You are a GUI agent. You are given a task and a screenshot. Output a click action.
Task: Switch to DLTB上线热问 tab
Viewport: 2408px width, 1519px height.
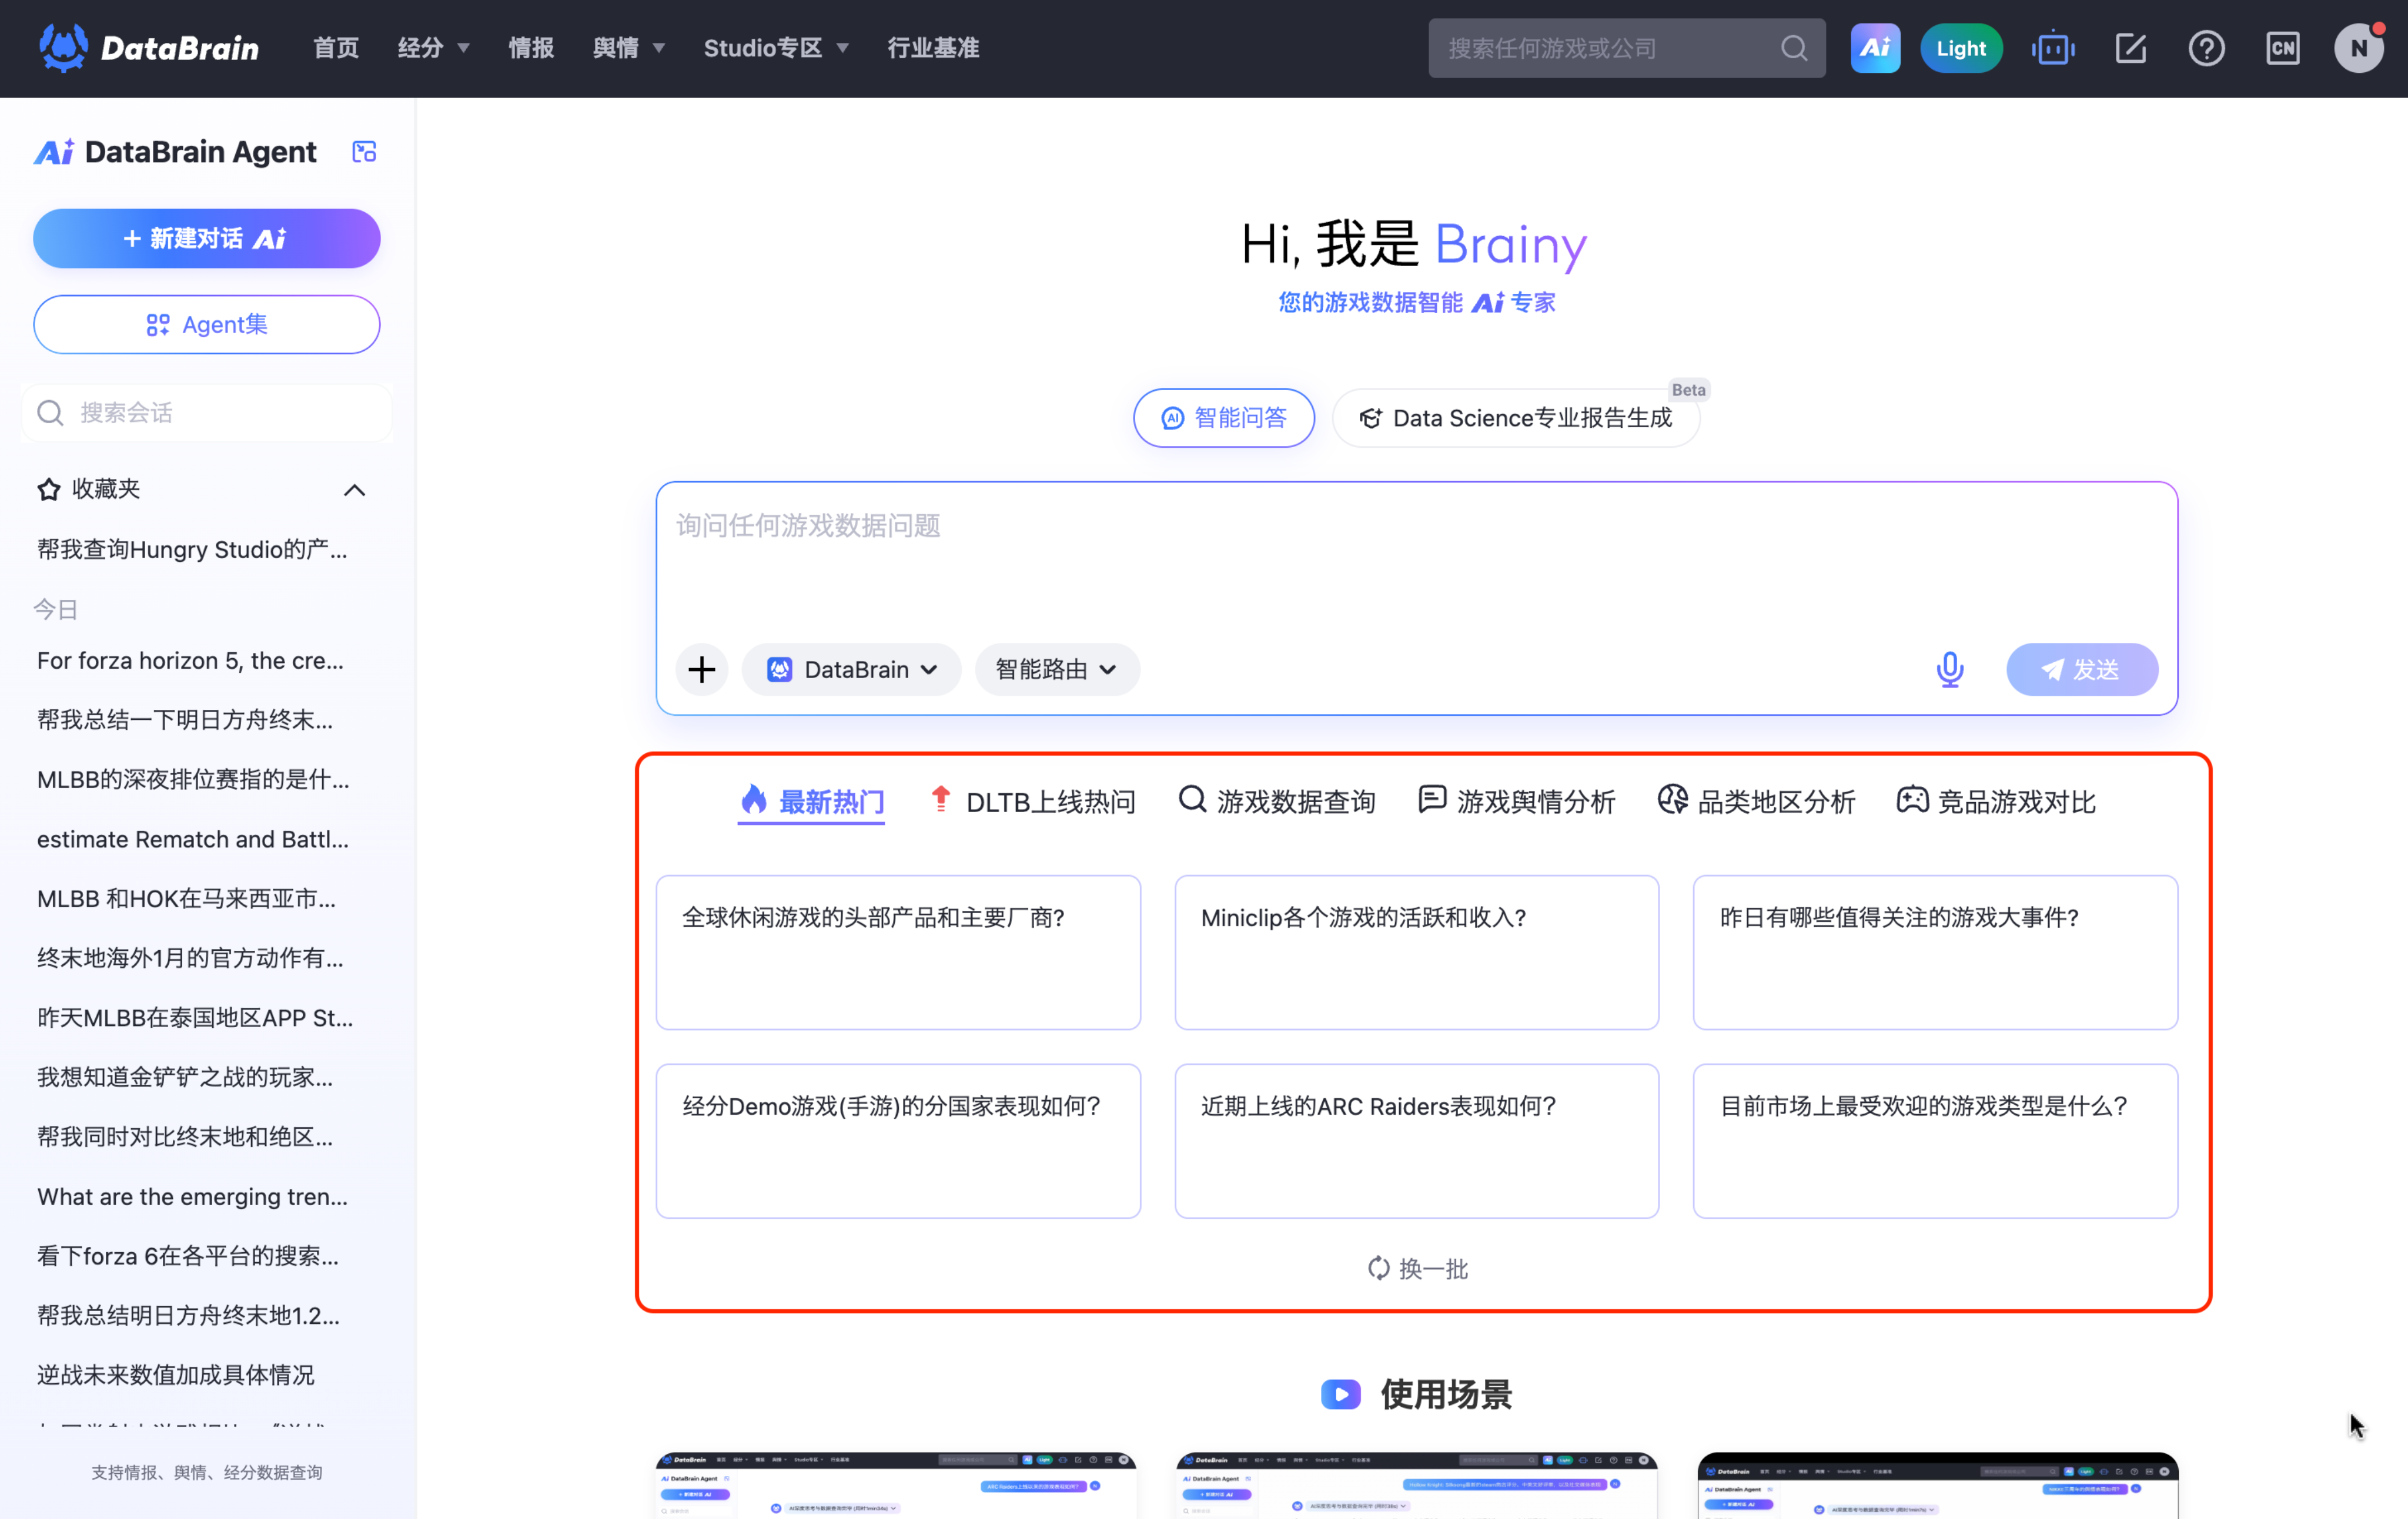tap(1032, 800)
